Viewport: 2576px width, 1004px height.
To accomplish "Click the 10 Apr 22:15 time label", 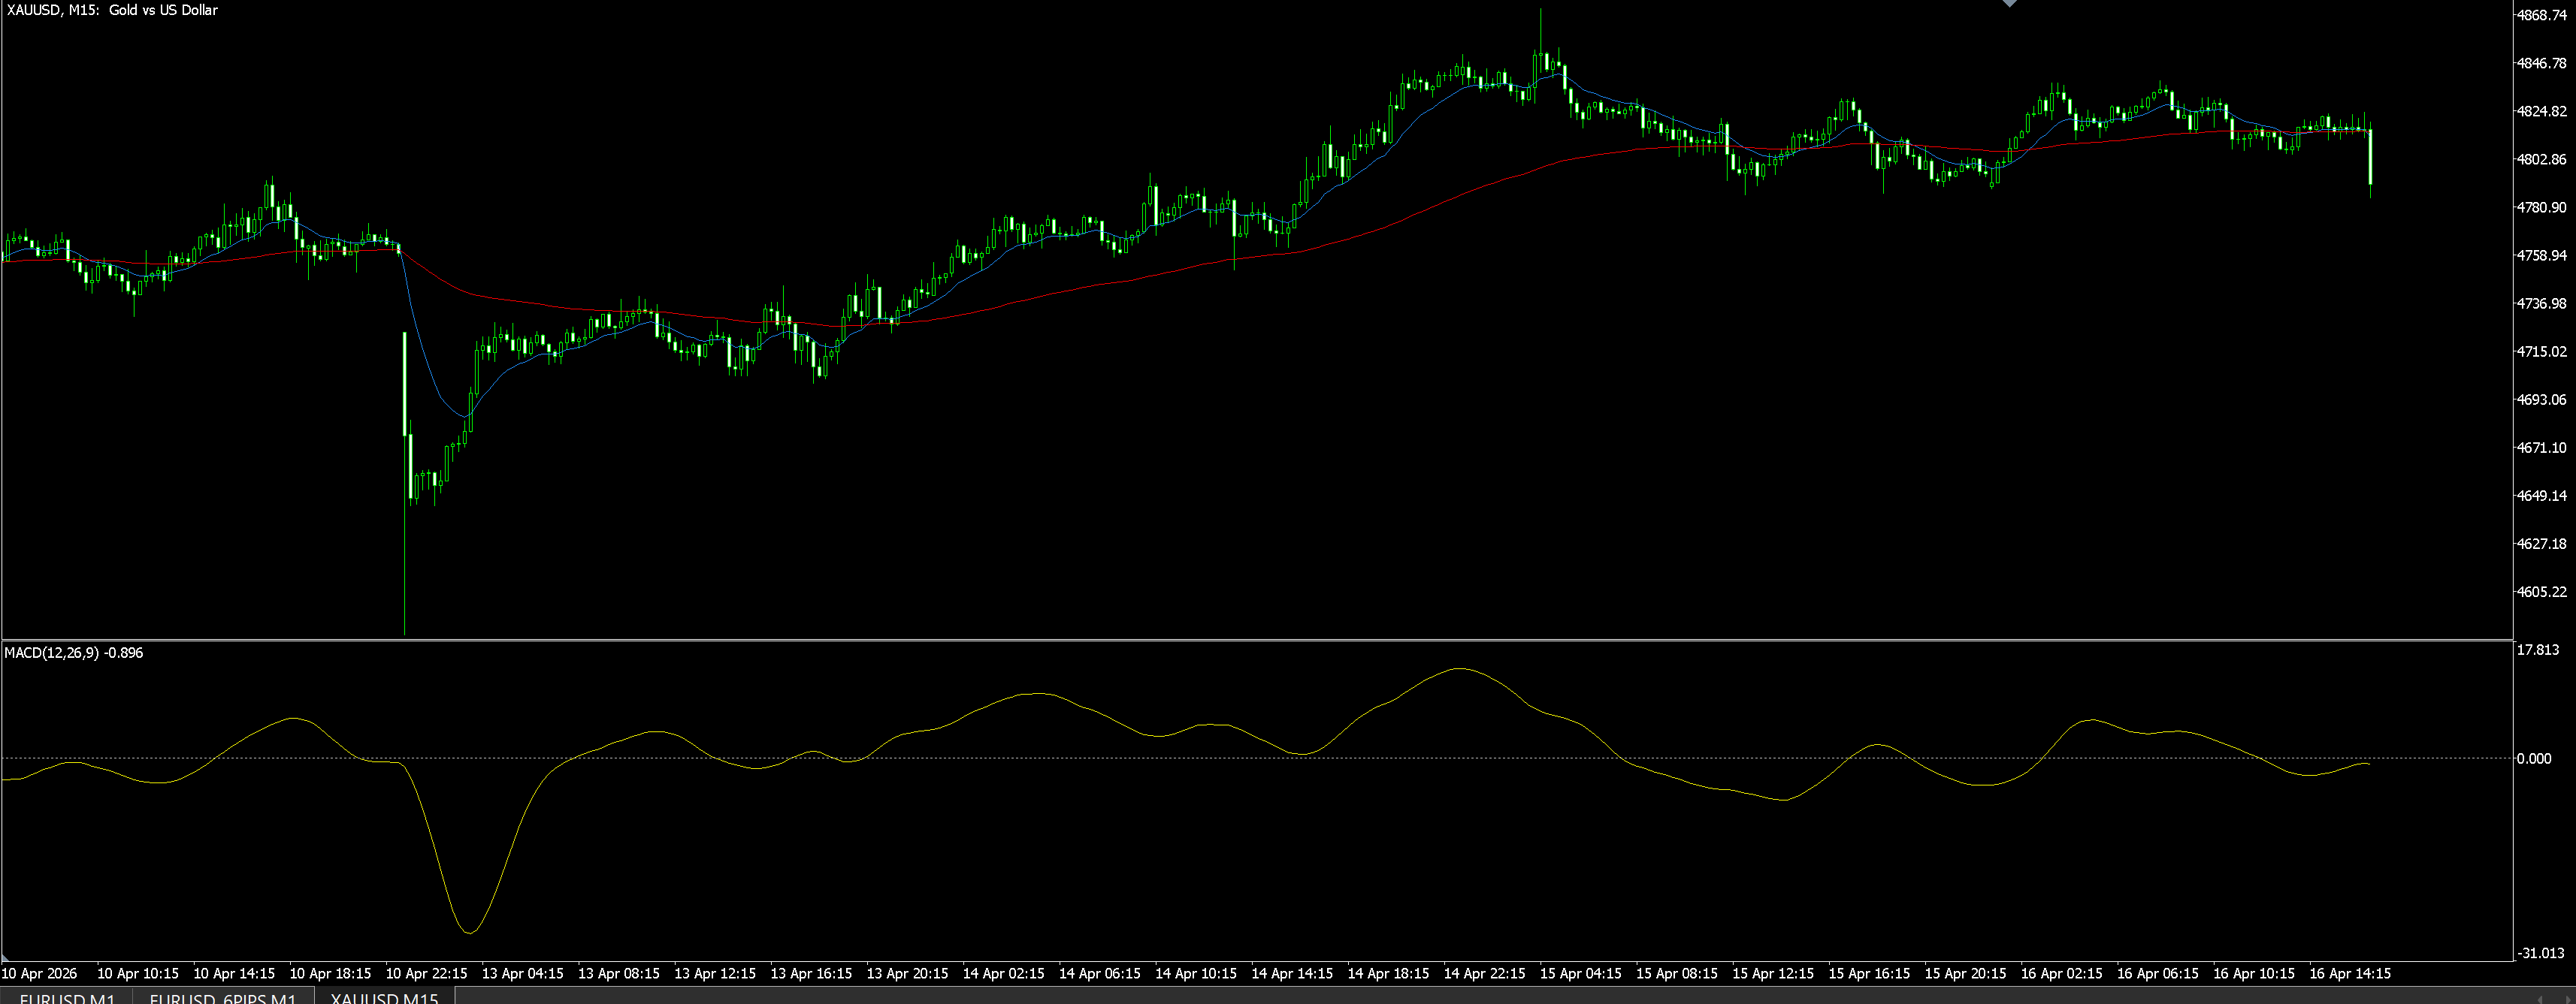I will pos(426,973).
